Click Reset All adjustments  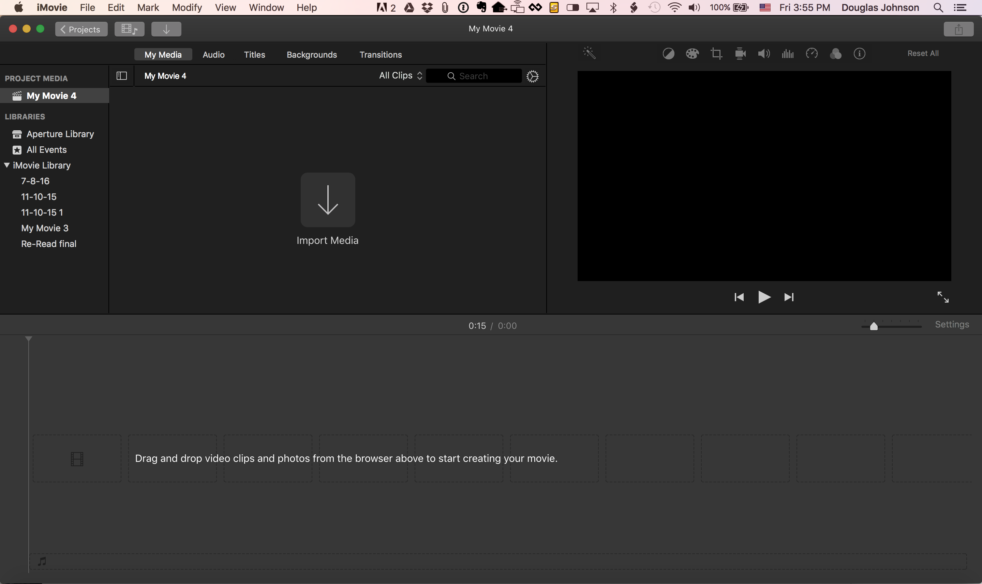[x=923, y=54]
